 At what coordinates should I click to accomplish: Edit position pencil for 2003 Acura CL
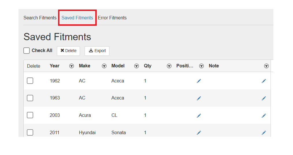click(x=199, y=115)
